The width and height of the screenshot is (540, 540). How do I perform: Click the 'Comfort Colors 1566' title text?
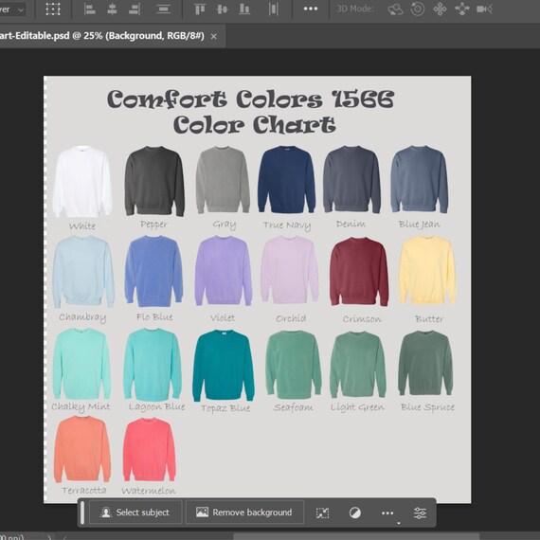250,99
